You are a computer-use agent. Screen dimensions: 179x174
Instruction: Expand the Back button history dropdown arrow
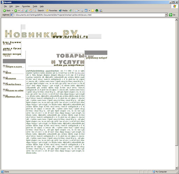coord(13,11)
